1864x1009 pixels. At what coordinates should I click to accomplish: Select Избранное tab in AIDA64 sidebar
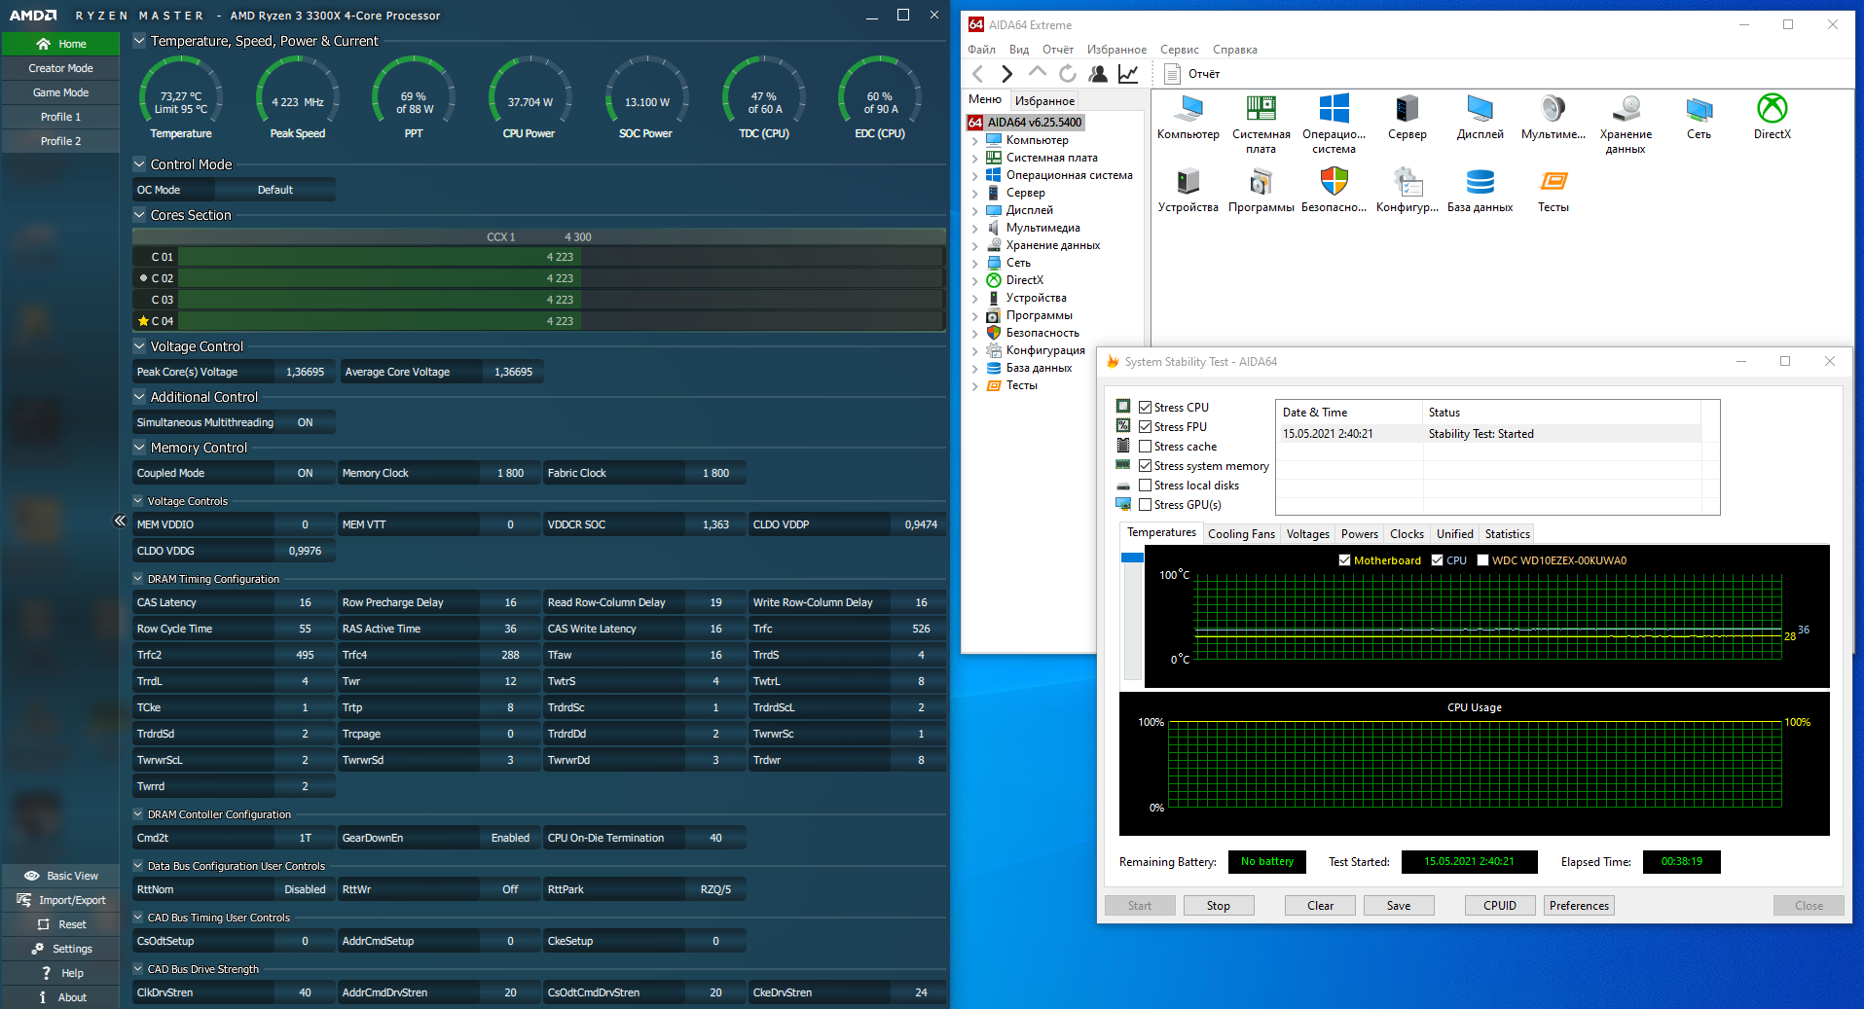point(1044,100)
